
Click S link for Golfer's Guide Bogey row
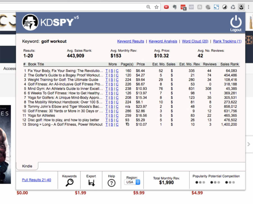[x=112, y=75]
